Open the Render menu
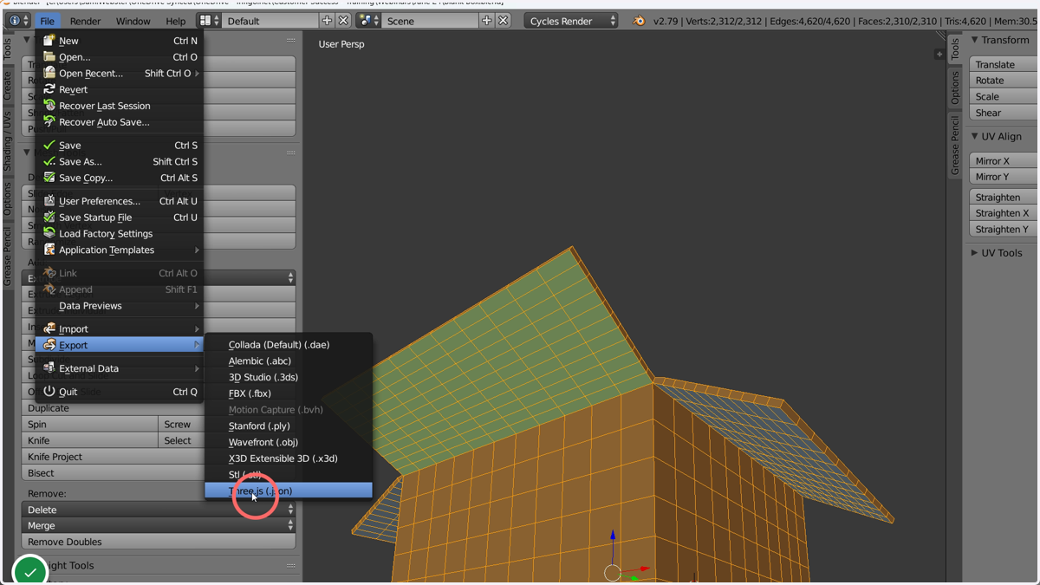The height and width of the screenshot is (585, 1040). [x=85, y=21]
